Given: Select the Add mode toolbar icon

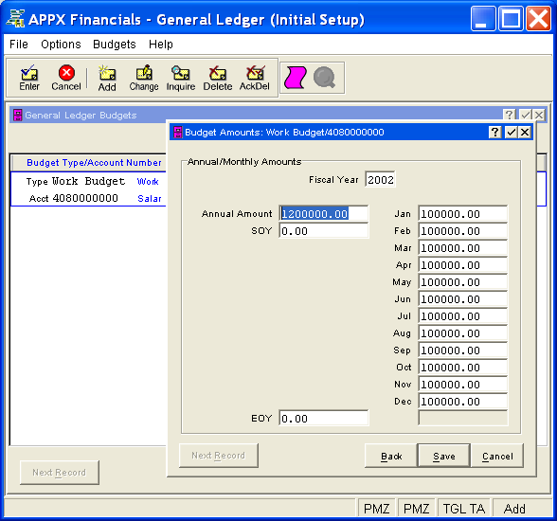Looking at the screenshot, I should pyautogui.click(x=107, y=78).
